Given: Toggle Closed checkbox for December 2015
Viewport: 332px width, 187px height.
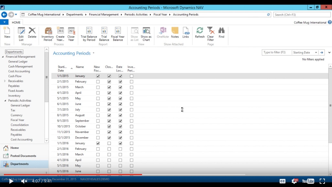Looking at the screenshot, I should point(109,137).
